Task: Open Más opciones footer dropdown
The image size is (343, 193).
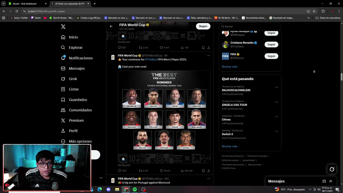Action: click(x=255, y=165)
